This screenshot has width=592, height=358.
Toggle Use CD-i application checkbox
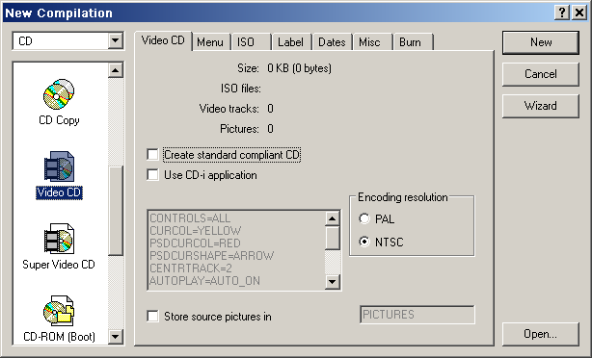click(152, 175)
